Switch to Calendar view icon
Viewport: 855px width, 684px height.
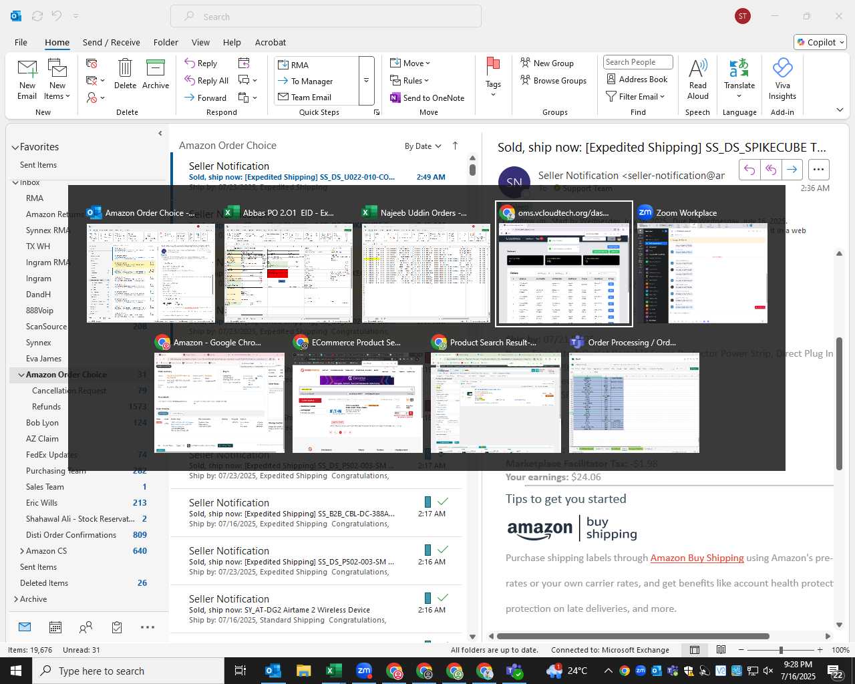tap(55, 627)
